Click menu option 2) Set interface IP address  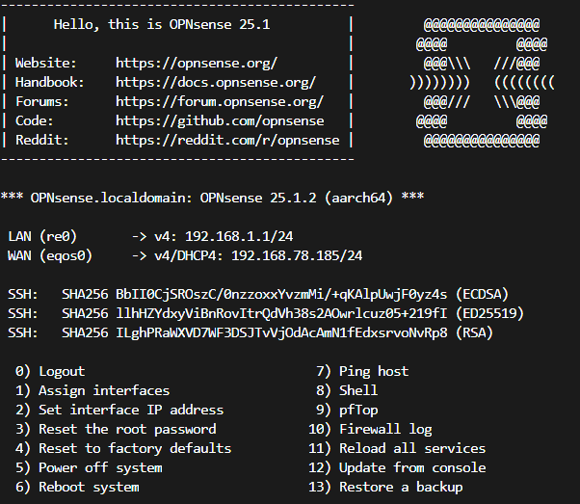(119, 410)
